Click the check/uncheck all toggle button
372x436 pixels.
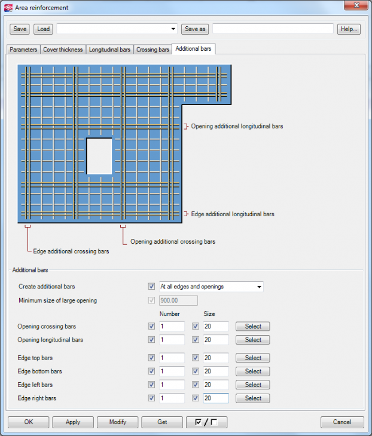(206, 422)
